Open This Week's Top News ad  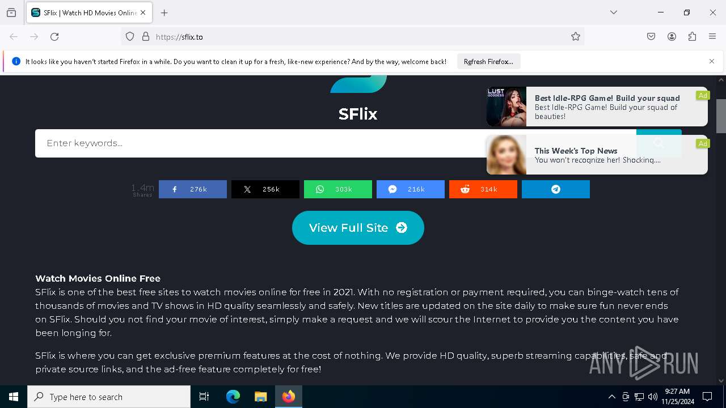(x=597, y=155)
